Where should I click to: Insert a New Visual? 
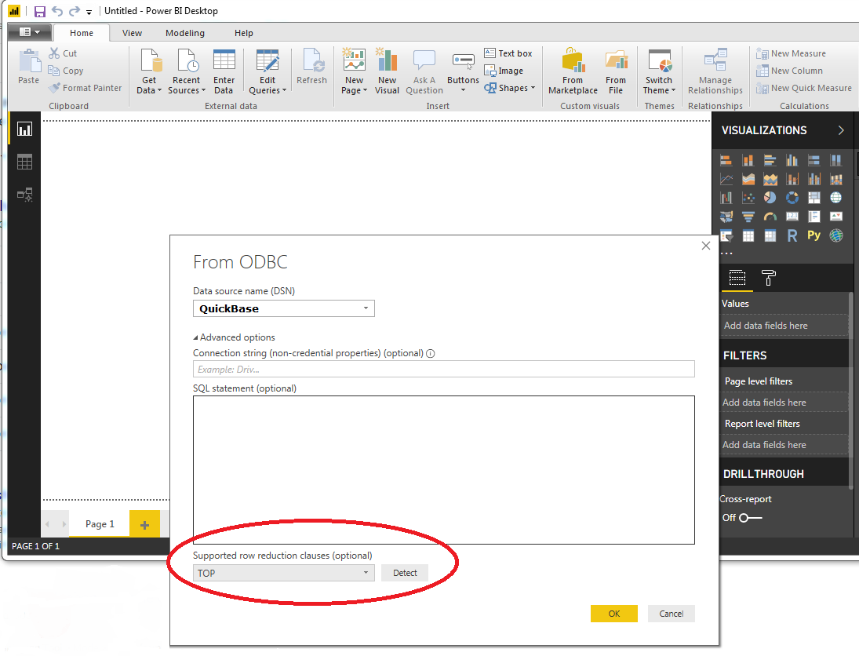point(387,71)
